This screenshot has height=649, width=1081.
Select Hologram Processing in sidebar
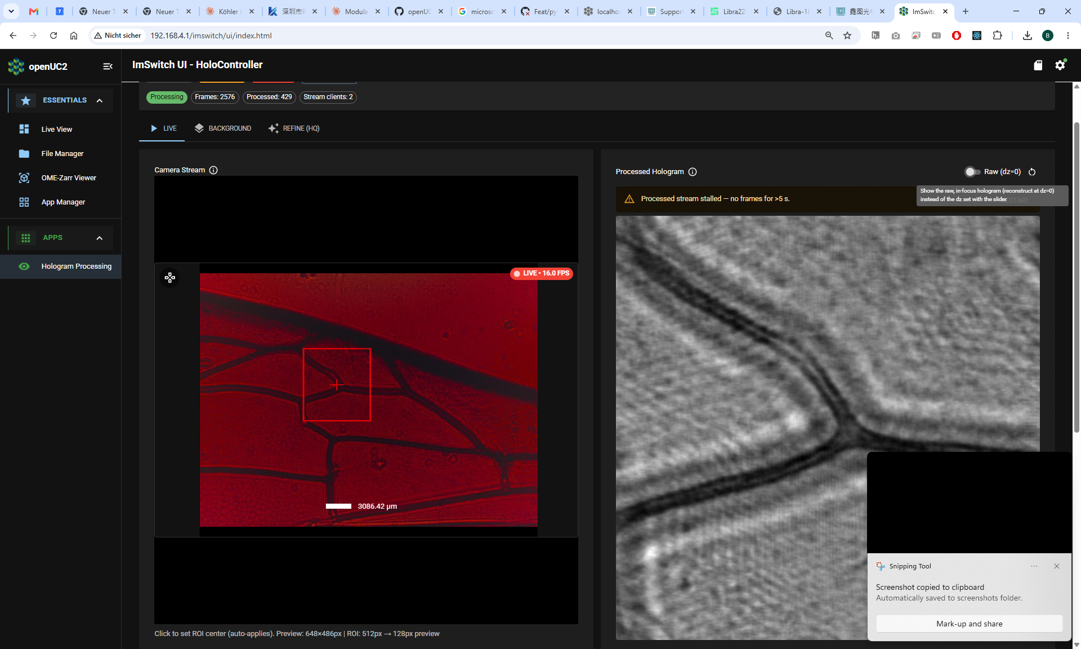coord(61,266)
